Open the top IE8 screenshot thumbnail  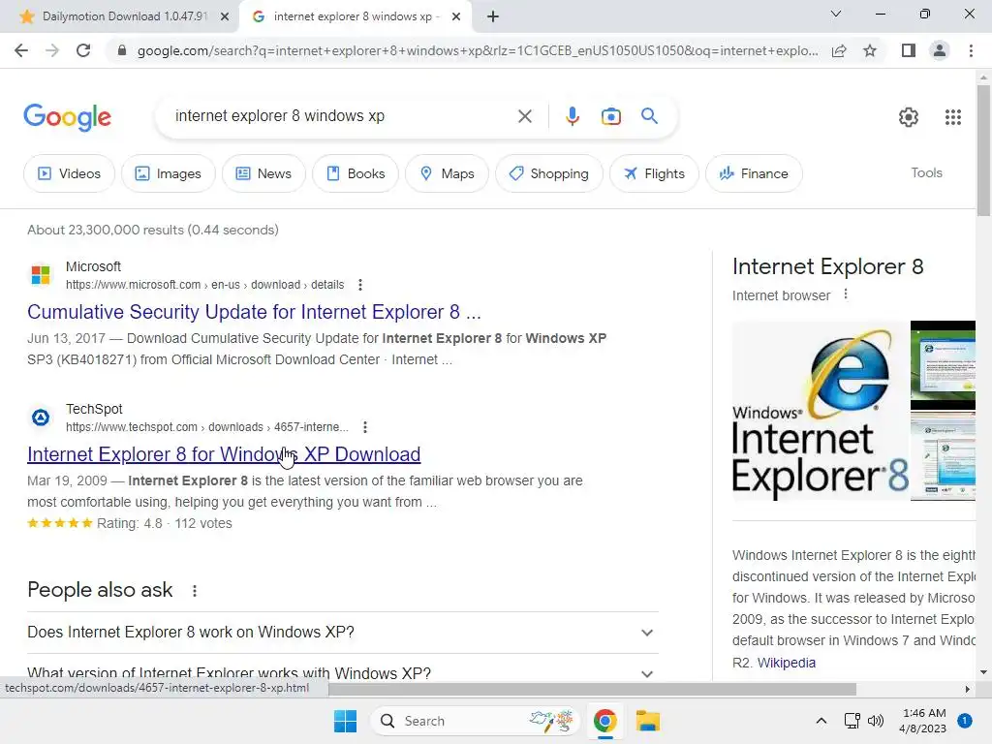[x=943, y=365]
